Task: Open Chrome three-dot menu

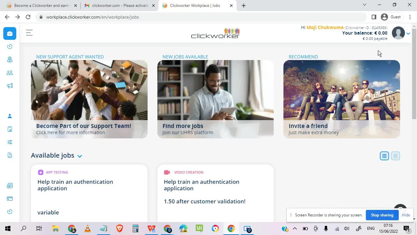Action: [410, 17]
